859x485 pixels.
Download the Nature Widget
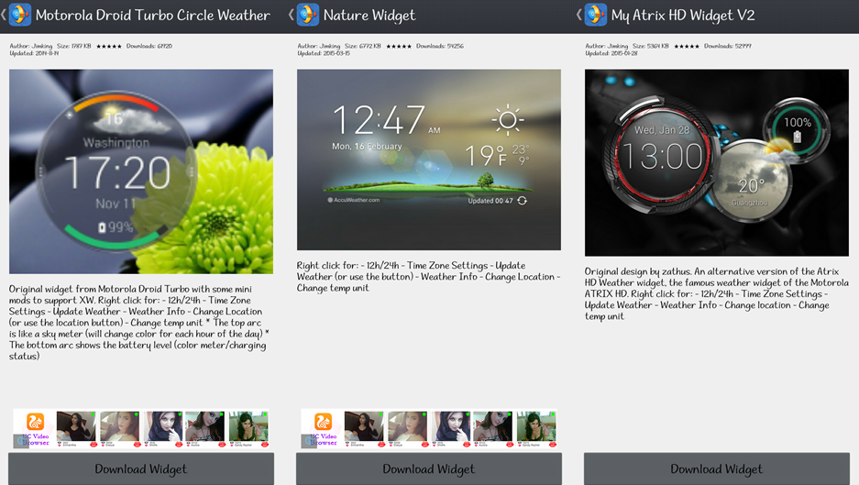pyautogui.click(x=429, y=469)
